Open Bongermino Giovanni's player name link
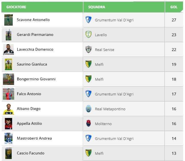 36,79
